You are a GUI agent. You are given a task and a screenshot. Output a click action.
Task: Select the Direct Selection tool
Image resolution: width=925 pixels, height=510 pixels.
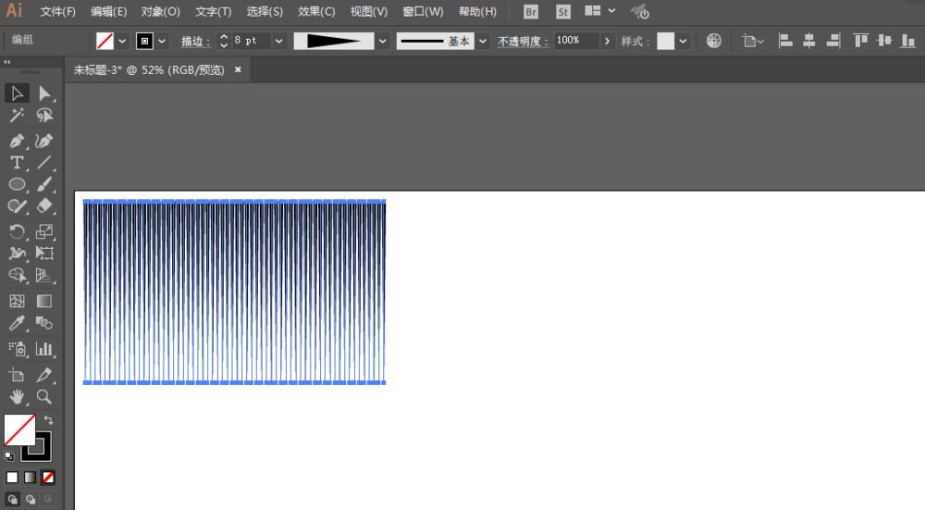[43, 93]
